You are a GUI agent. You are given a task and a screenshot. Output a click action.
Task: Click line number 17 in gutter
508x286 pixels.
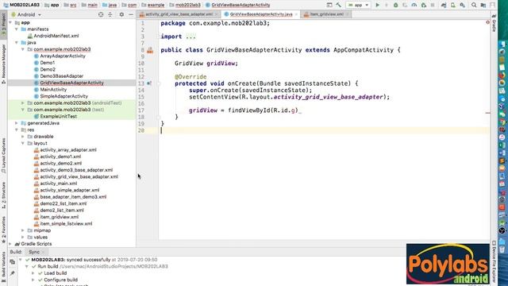point(141,110)
